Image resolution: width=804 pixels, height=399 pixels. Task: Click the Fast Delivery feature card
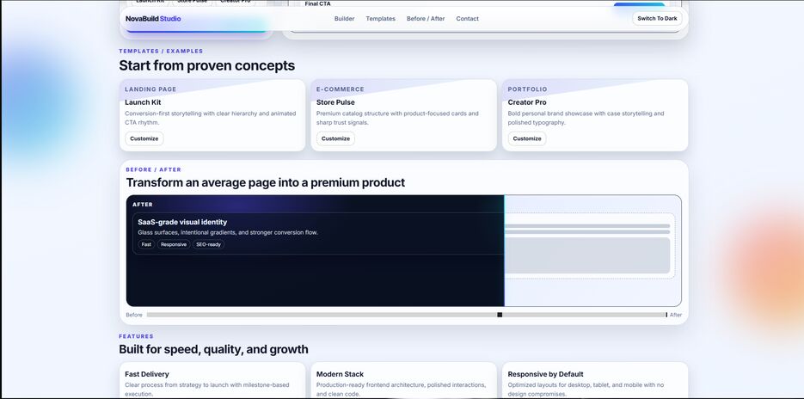pyautogui.click(x=212, y=381)
